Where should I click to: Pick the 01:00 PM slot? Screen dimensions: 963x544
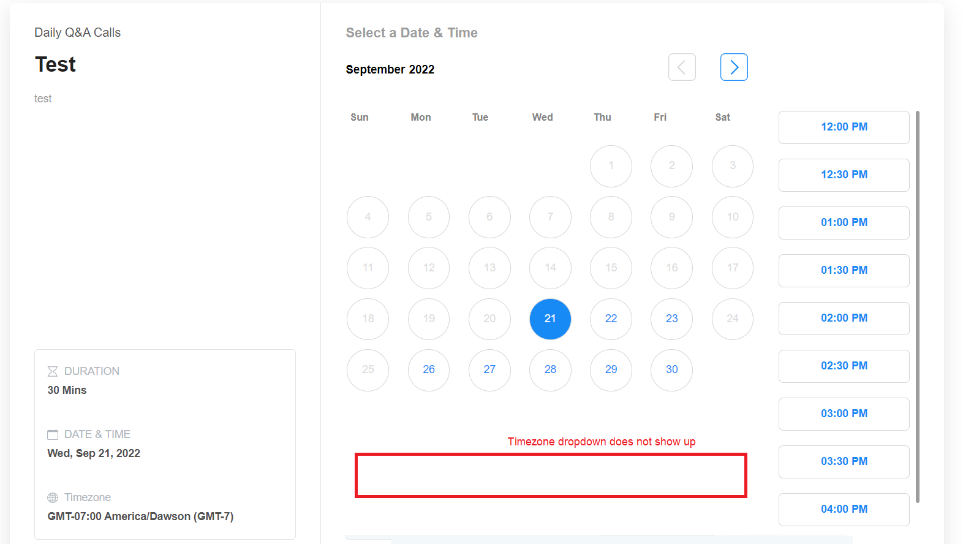click(x=844, y=222)
